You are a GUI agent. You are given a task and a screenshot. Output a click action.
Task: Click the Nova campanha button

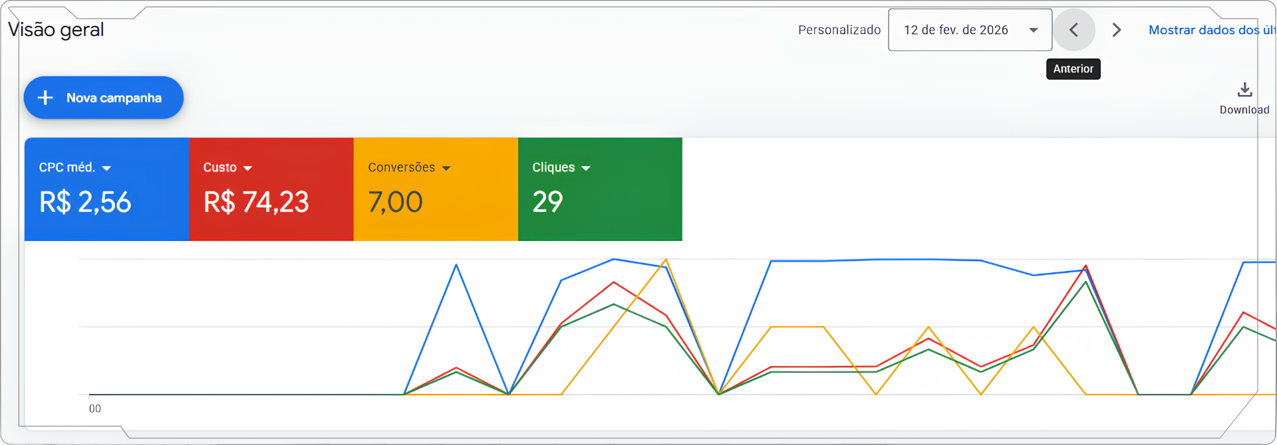pyautogui.click(x=104, y=98)
